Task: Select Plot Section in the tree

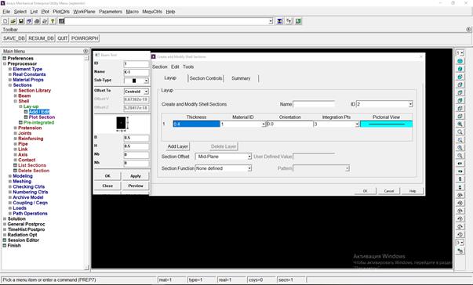Action: click(42, 117)
